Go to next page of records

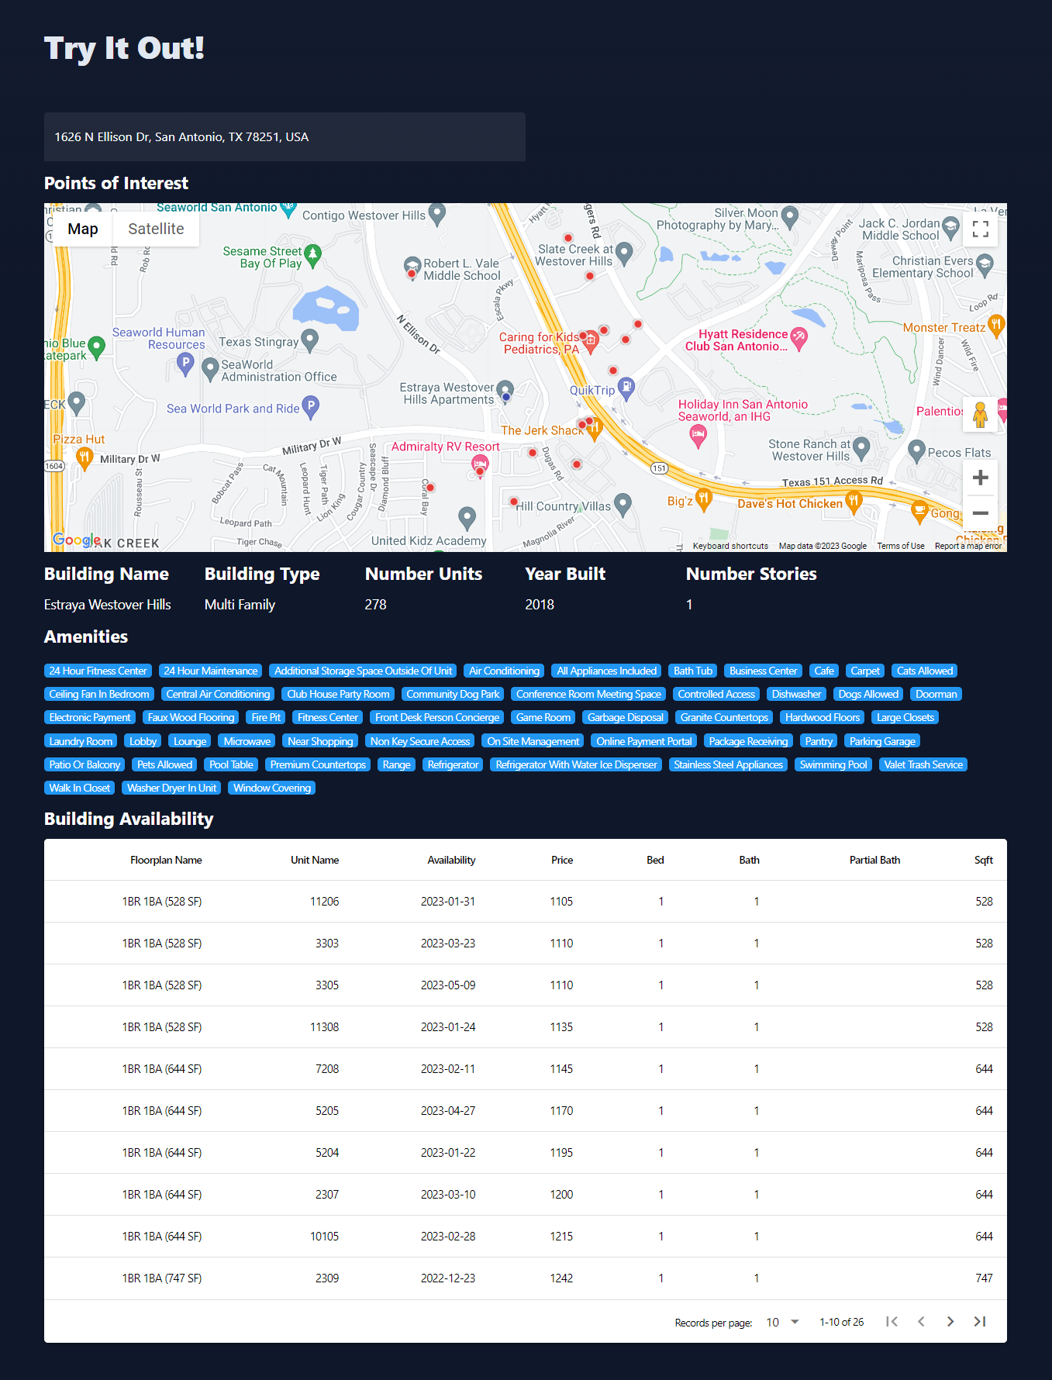click(950, 1322)
